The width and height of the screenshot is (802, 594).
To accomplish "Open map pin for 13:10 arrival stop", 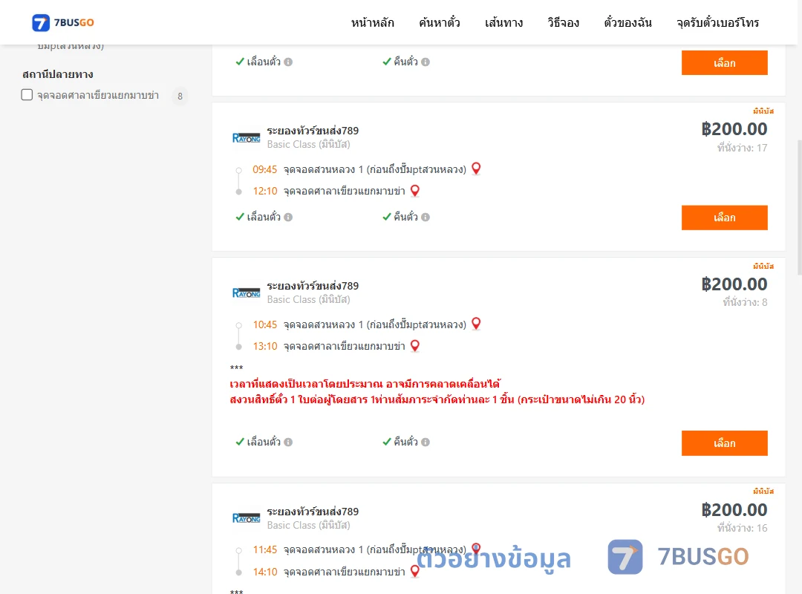I will pyautogui.click(x=415, y=346).
